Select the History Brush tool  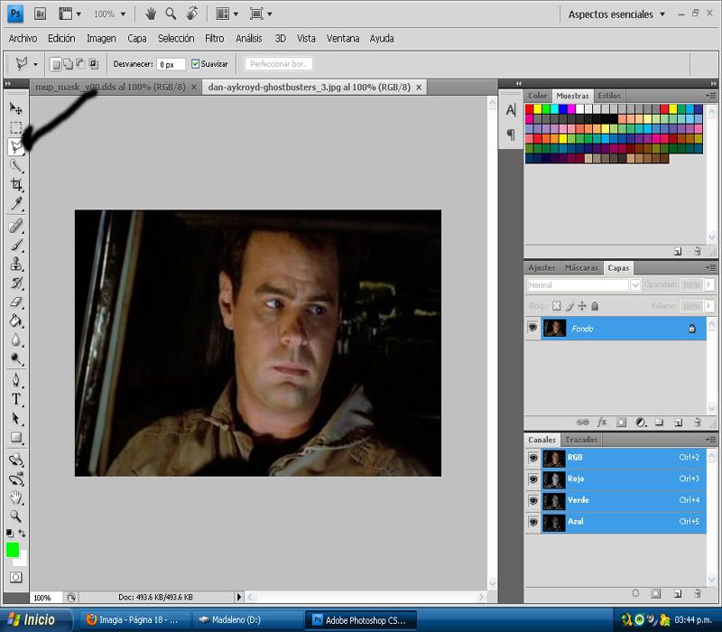point(16,283)
